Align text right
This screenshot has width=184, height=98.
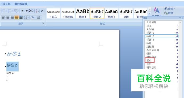(x=12, y=17)
